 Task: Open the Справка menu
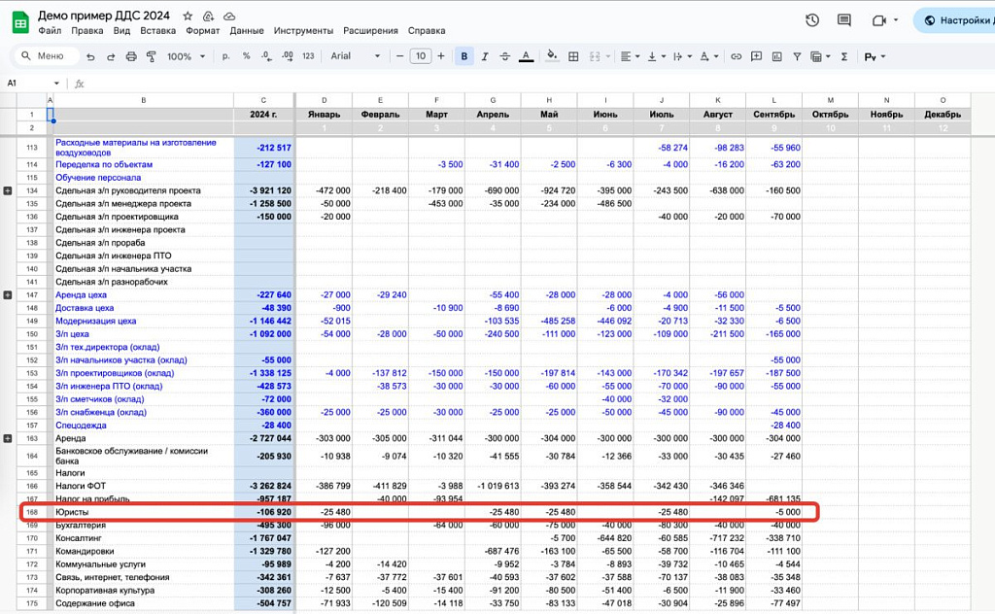pyautogui.click(x=427, y=30)
